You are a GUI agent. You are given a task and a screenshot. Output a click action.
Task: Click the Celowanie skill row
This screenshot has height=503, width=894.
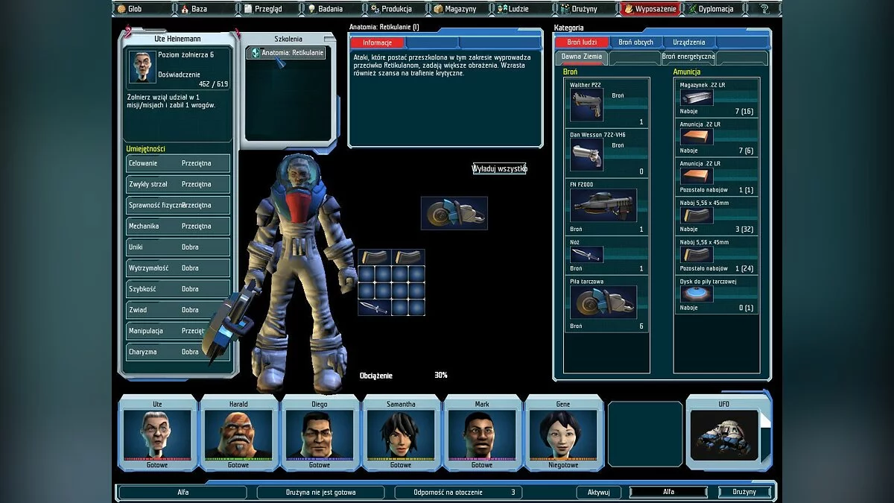coord(178,163)
